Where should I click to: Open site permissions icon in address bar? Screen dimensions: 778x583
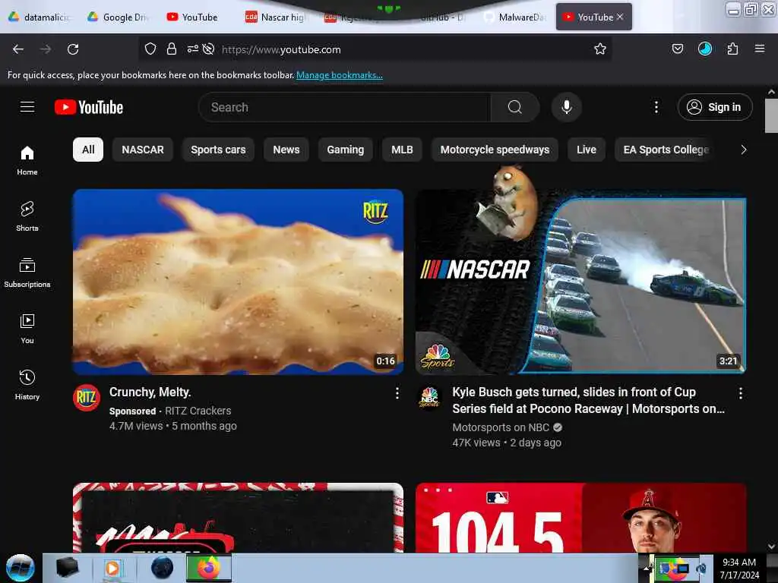click(x=192, y=49)
